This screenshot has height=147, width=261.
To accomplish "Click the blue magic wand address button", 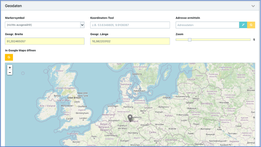I will coord(243,25).
